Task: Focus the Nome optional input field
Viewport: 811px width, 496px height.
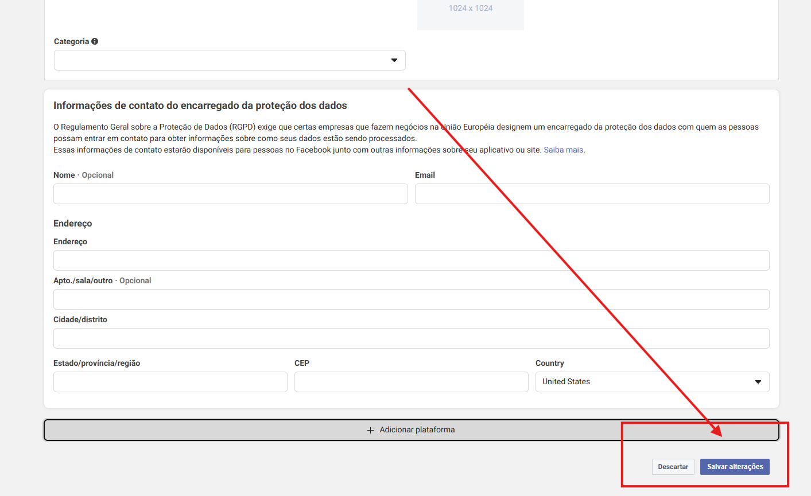Action: (x=231, y=194)
